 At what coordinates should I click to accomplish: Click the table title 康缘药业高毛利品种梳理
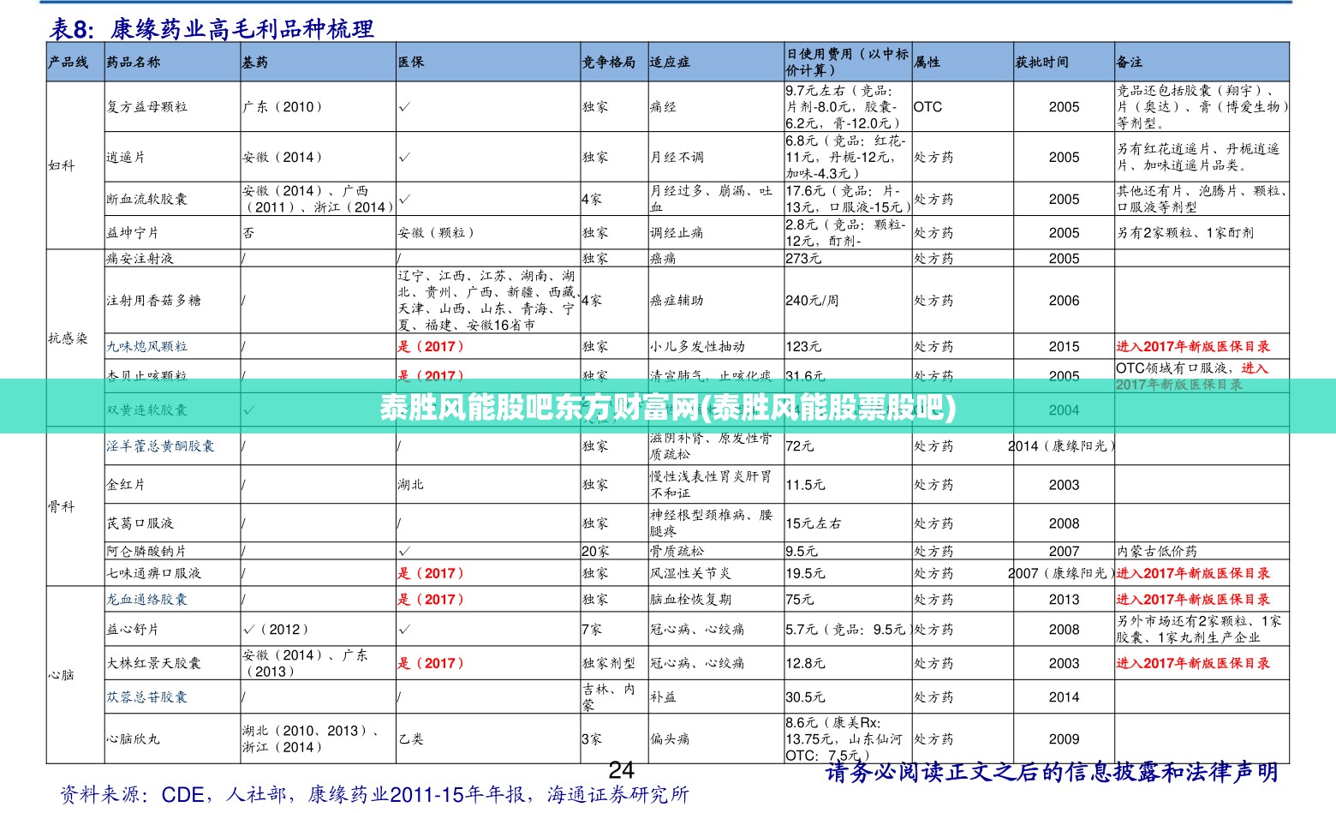pyautogui.click(x=242, y=29)
